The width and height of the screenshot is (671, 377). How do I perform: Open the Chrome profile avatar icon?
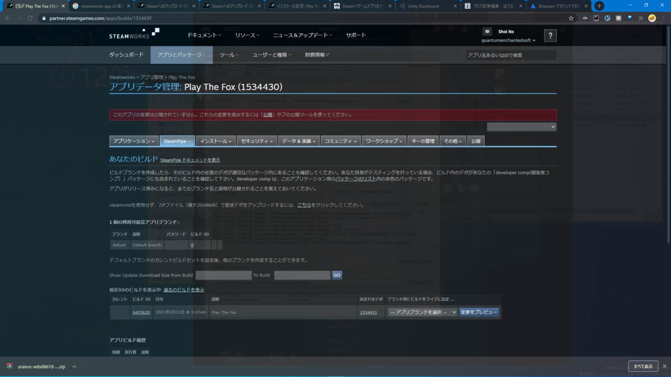tap(652, 18)
